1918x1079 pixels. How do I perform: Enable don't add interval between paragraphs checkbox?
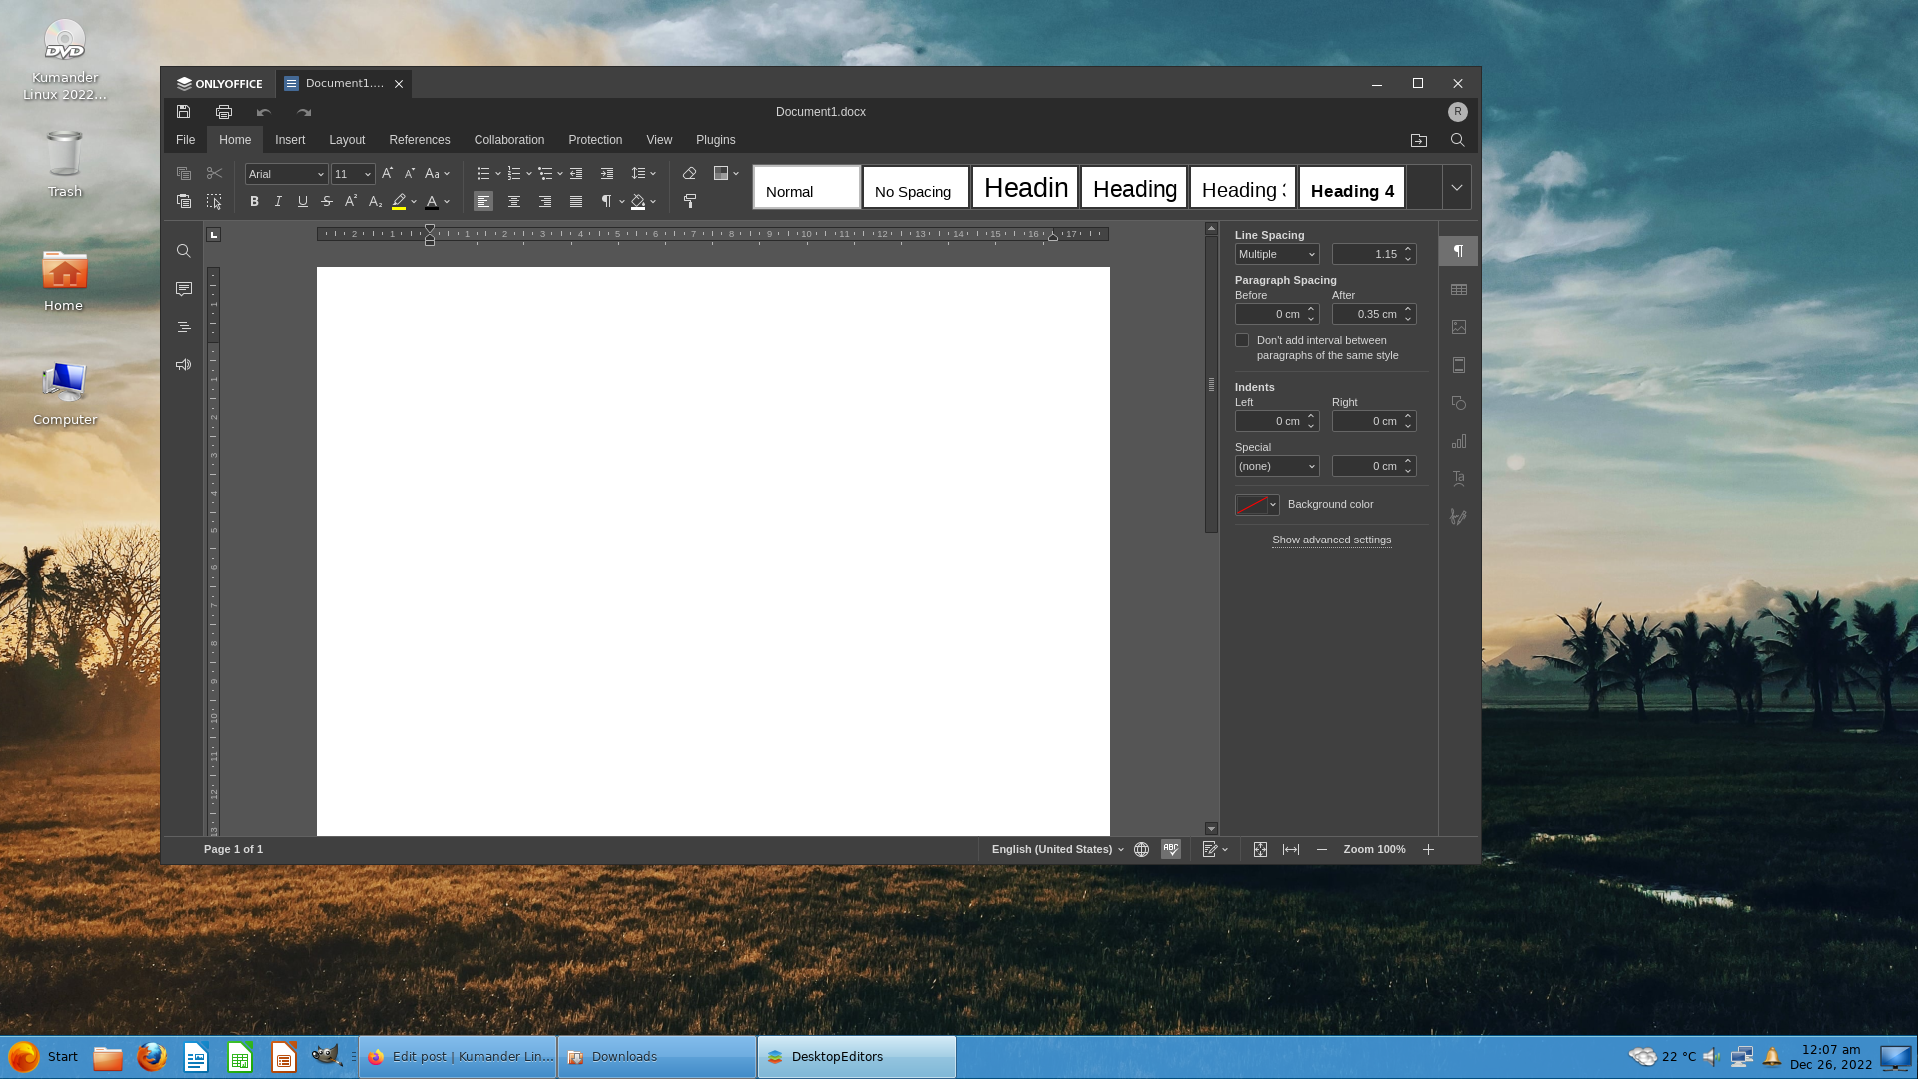point(1242,340)
